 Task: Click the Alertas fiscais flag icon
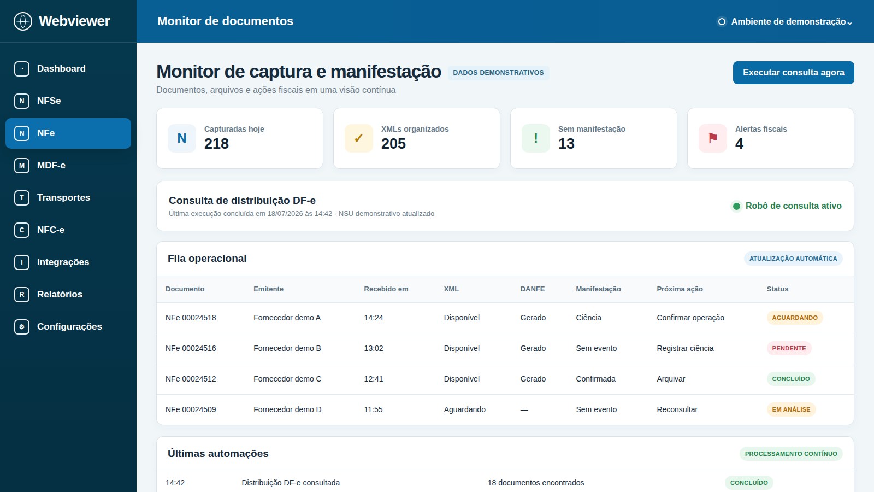coord(713,138)
